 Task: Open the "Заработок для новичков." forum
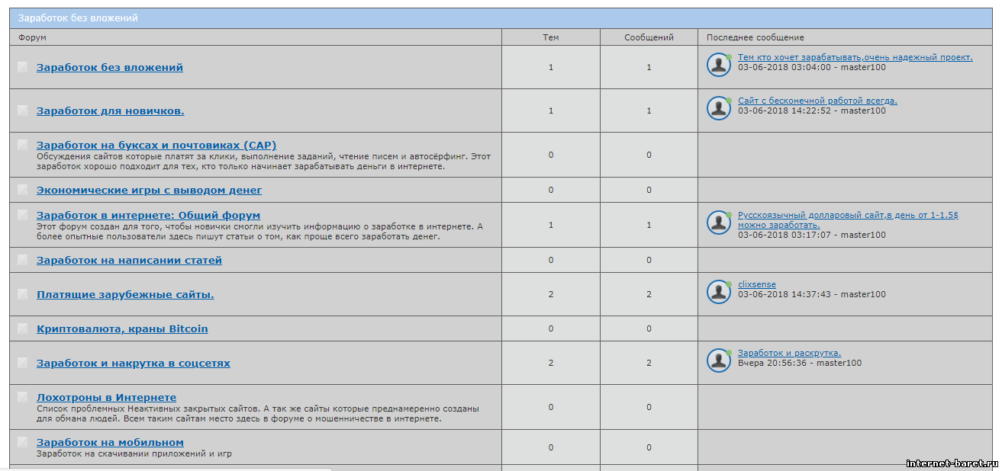(x=110, y=111)
